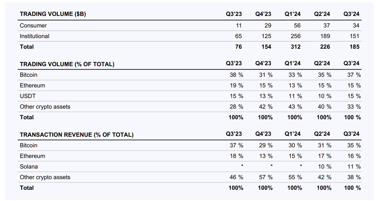Click the final 100 % total in the revenue table
Viewport: 379px width, 201px height.
[x=352, y=188]
